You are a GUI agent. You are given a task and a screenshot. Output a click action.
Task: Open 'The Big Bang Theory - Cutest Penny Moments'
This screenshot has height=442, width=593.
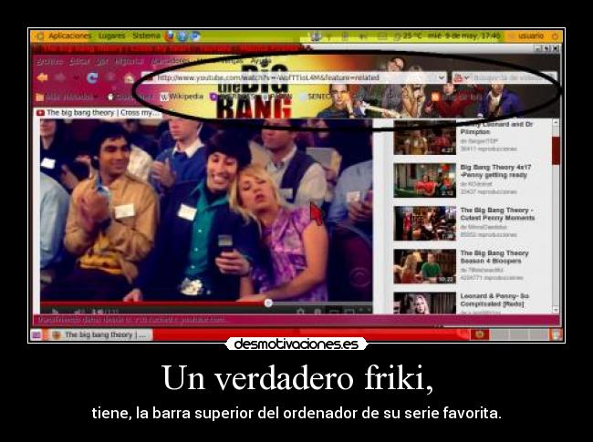coord(498,214)
